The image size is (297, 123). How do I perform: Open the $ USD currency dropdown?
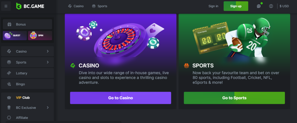point(284,6)
